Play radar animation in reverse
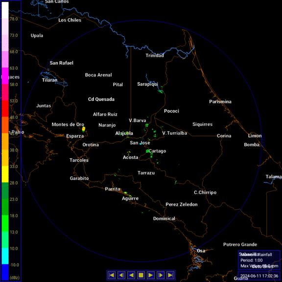The image size is (282, 282). point(131,275)
